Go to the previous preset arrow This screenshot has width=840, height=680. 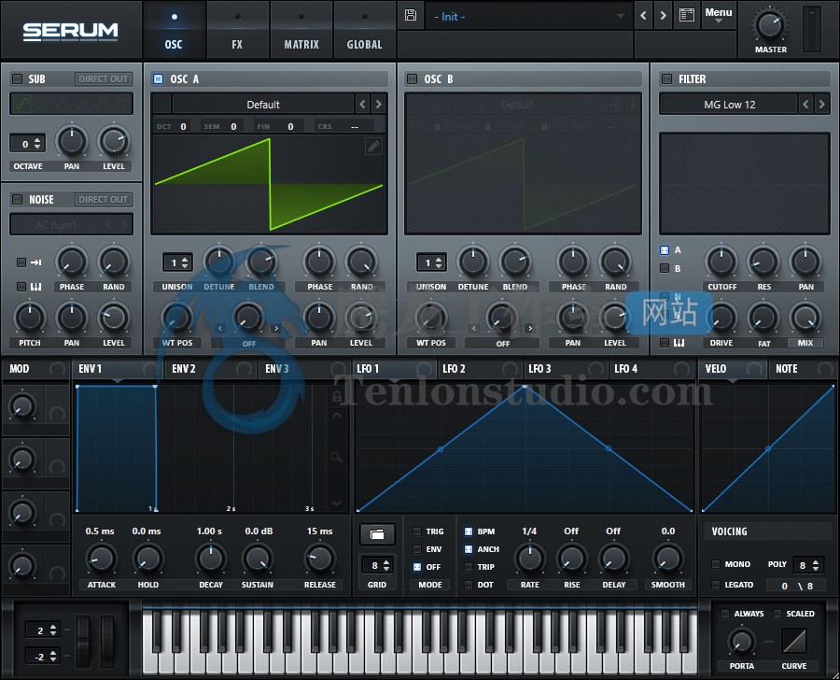coord(643,16)
